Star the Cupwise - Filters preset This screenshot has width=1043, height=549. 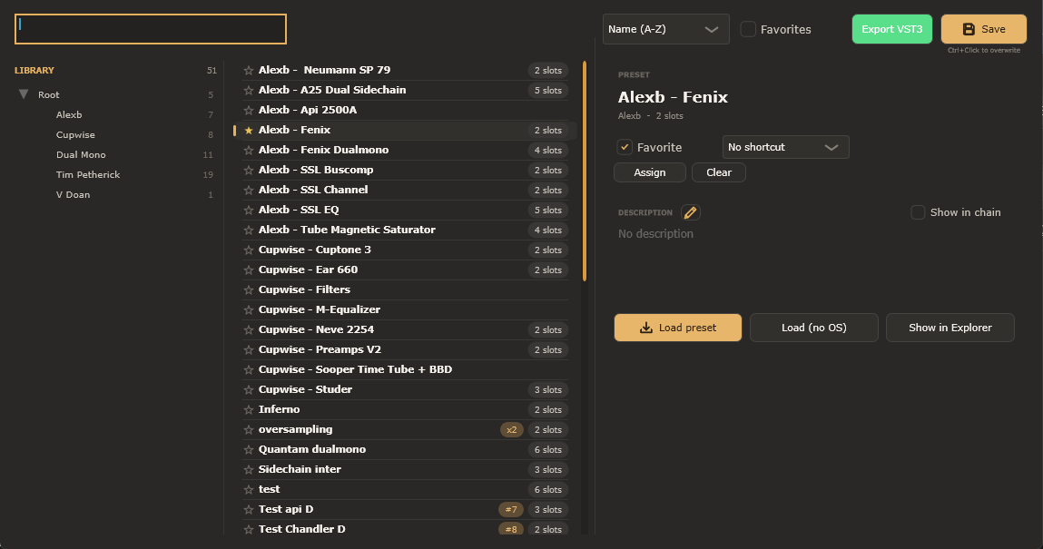point(249,289)
